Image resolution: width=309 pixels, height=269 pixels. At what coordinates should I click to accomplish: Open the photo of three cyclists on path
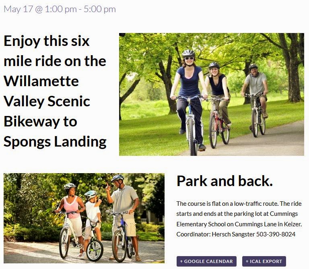point(211,94)
